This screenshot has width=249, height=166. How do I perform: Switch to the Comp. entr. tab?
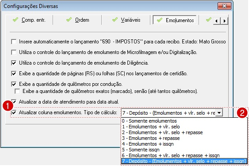(x=29, y=20)
